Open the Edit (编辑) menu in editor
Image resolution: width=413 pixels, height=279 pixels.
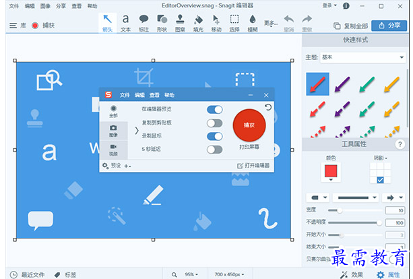click(30, 6)
